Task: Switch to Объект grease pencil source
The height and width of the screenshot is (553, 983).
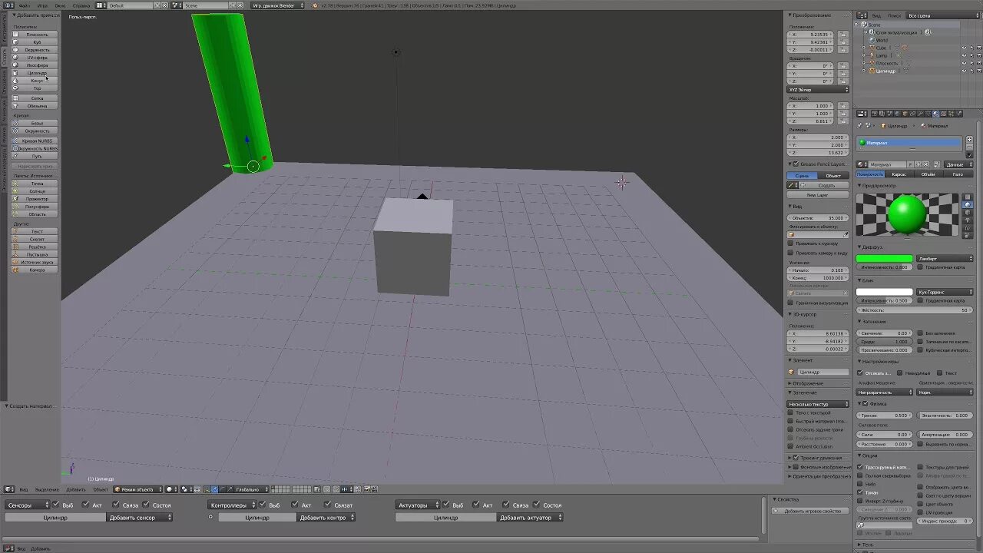Action: click(833, 176)
